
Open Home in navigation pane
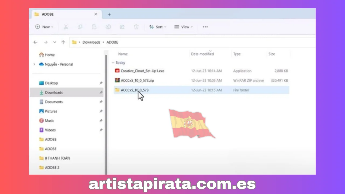[x=47, y=55]
